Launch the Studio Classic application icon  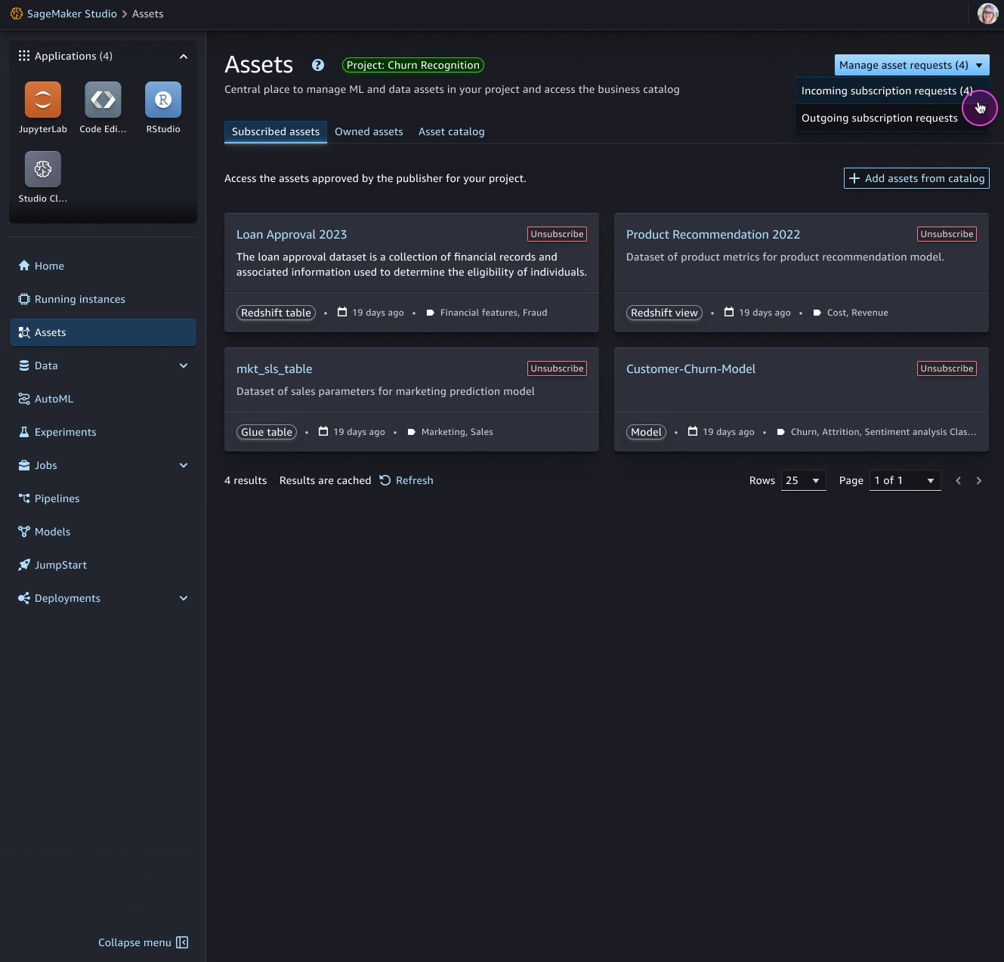pyautogui.click(x=43, y=168)
